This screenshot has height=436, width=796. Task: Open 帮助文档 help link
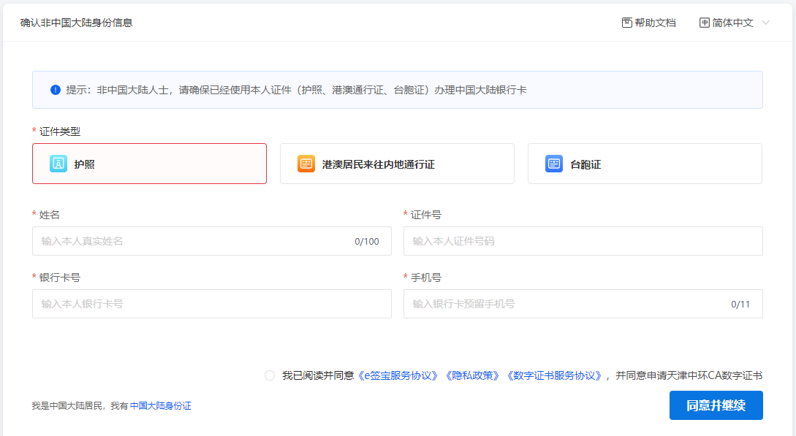pyautogui.click(x=649, y=23)
